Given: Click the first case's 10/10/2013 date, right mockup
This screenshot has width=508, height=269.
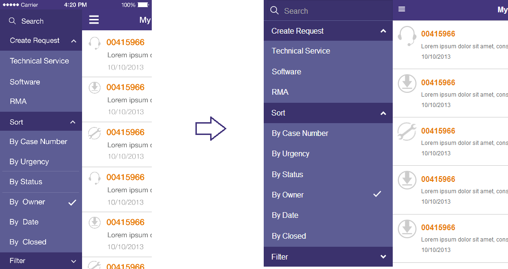Looking at the screenshot, I should click(x=436, y=56).
